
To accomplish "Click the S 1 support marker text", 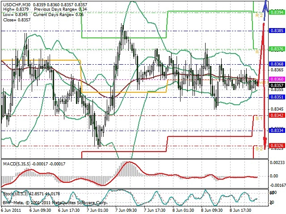I will point(259,119).
